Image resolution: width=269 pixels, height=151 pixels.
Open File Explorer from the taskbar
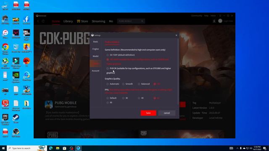(58, 148)
